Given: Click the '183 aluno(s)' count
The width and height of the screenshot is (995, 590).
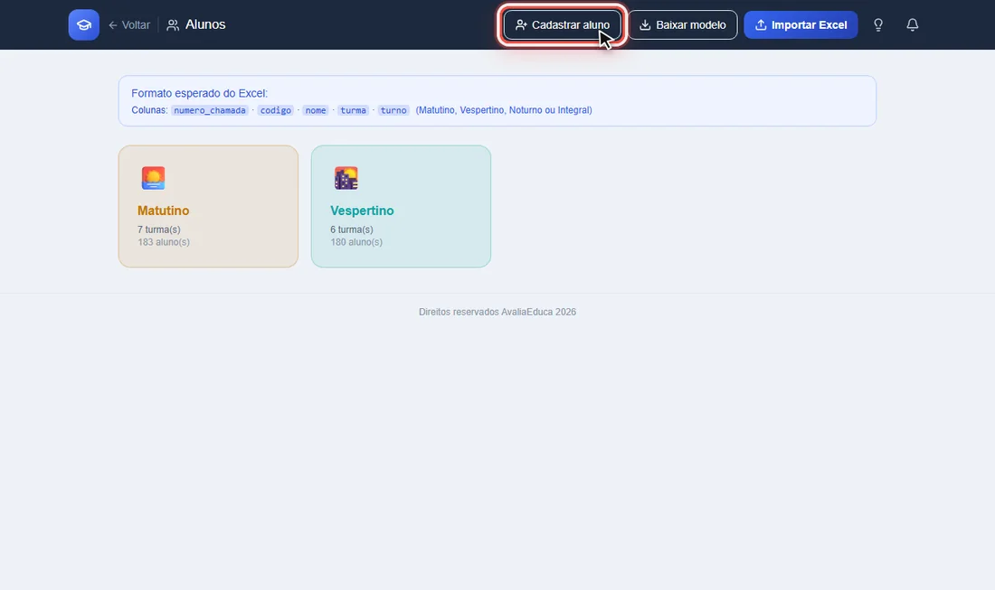Looking at the screenshot, I should [164, 242].
